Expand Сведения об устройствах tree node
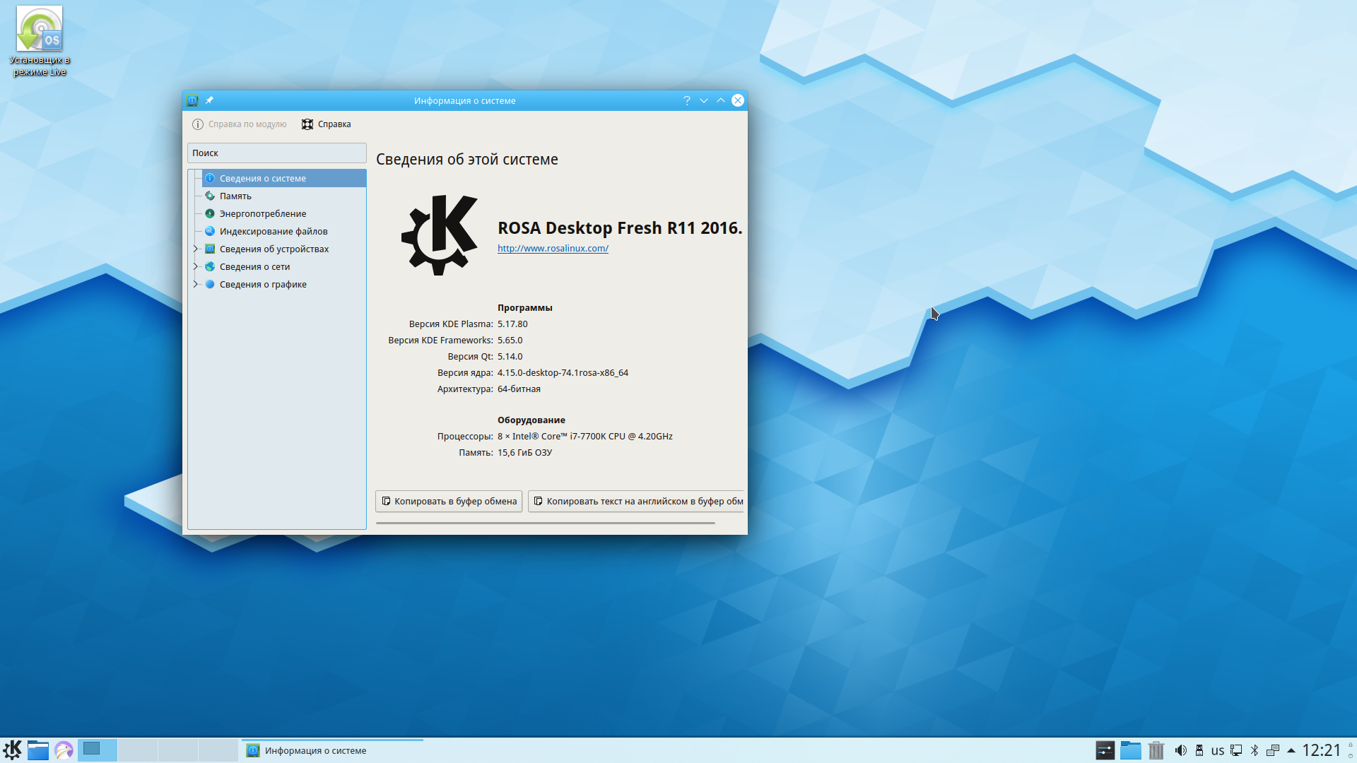 click(x=196, y=249)
